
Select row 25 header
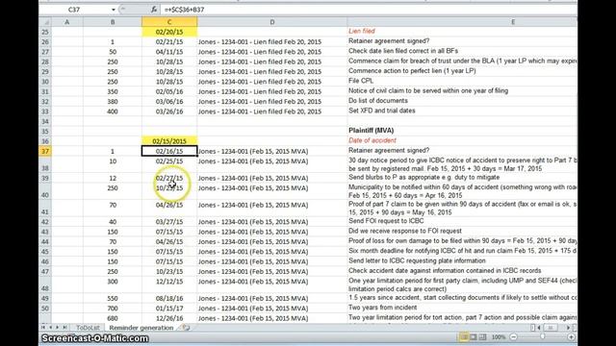coord(45,32)
